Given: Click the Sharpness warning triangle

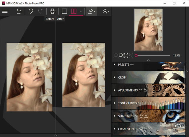Looking at the screenshot, I should pyautogui.click(x=146, y=116).
